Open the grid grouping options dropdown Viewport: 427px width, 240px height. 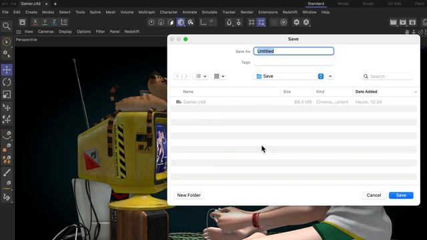[x=219, y=76]
